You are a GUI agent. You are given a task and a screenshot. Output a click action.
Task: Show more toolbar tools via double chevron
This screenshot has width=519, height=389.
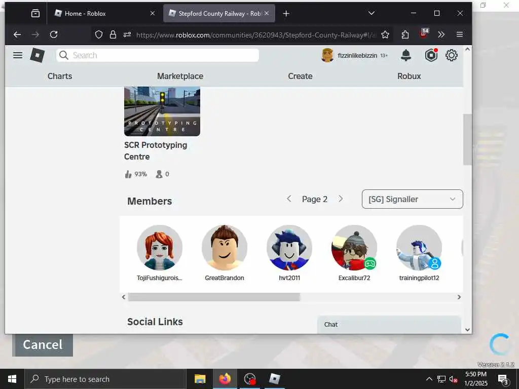tap(441, 34)
